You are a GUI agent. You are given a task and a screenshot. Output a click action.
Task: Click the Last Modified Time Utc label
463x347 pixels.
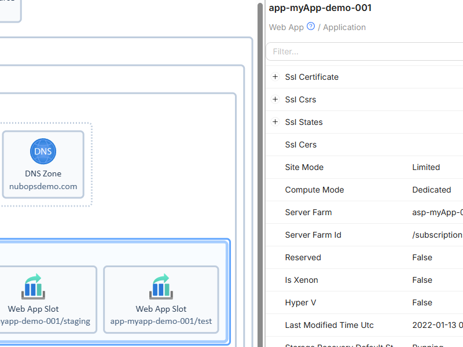click(x=329, y=325)
